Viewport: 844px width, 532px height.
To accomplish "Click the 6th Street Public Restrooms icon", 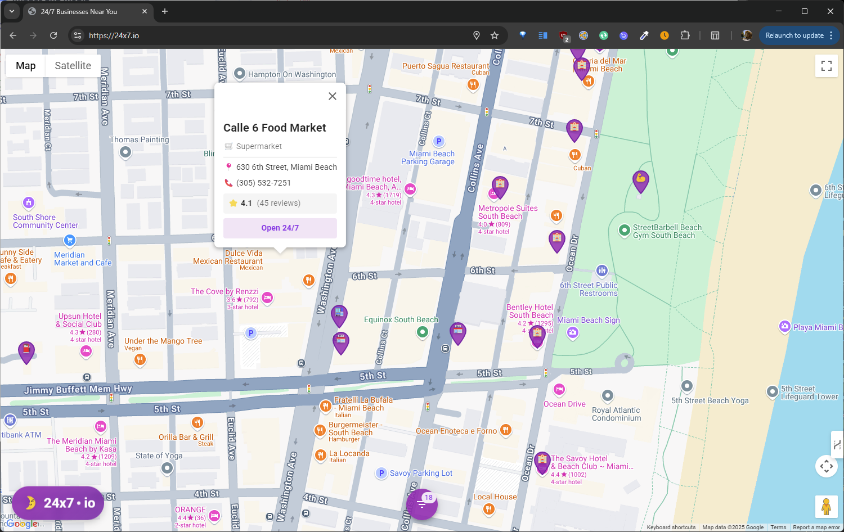I will [x=602, y=270].
